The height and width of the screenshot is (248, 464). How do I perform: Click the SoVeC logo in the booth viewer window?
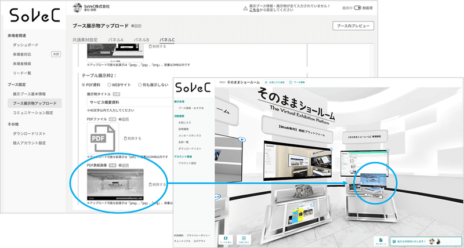(193, 87)
